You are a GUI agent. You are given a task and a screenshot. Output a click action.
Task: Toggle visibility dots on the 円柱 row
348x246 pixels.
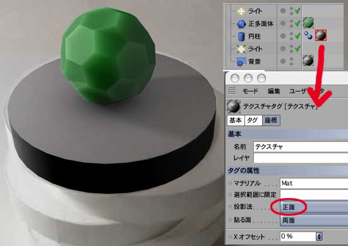(x=291, y=36)
